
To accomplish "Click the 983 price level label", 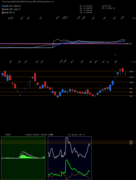I will tap(131, 89).
